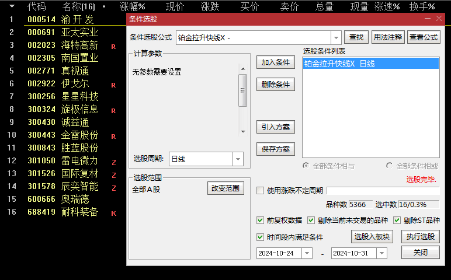This screenshot has width=451, height=280.
Task: Minimize the 条件选股 dialog
Action: 428,19
